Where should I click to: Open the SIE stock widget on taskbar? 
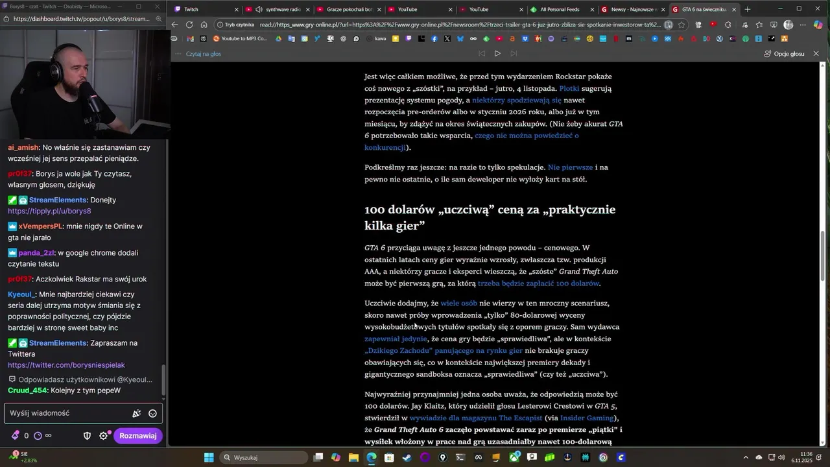(22, 457)
